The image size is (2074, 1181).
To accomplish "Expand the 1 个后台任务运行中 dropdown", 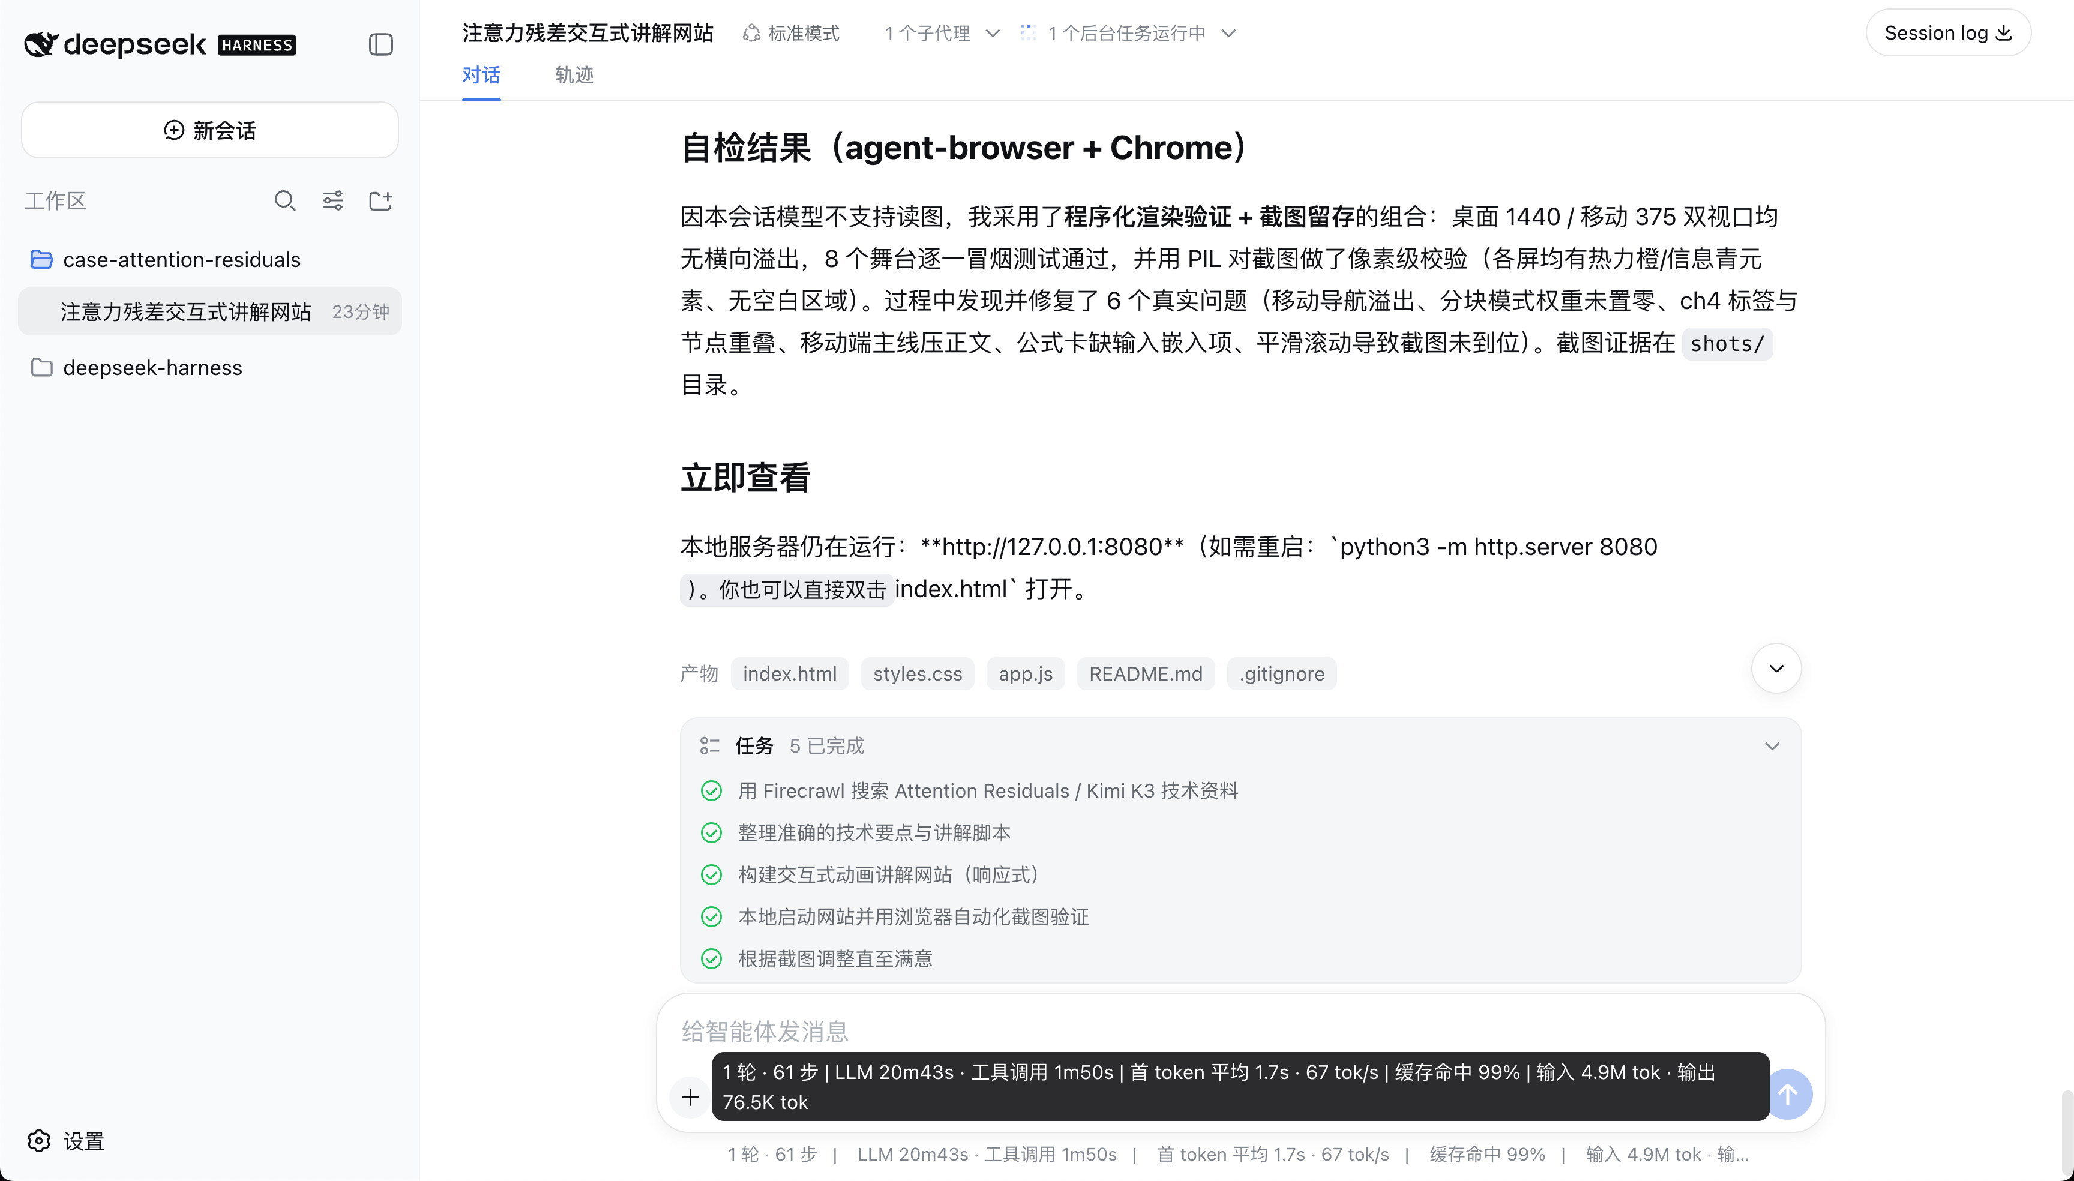I will pyautogui.click(x=1128, y=33).
